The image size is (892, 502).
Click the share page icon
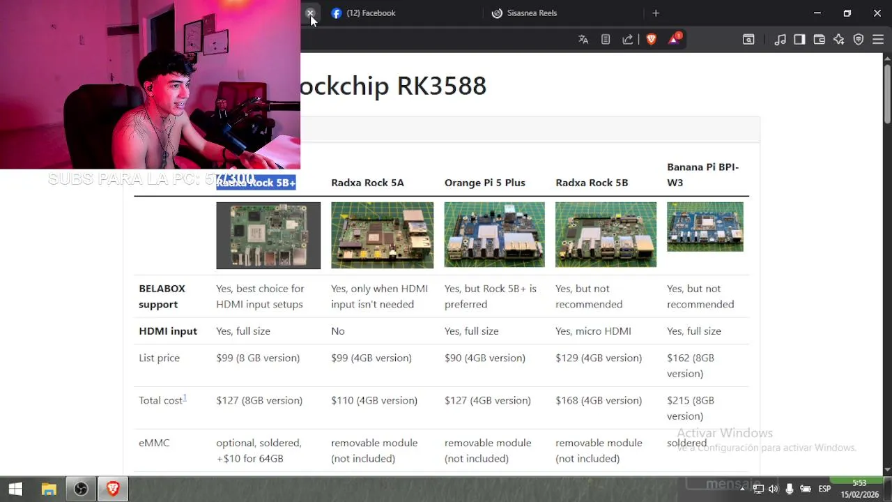pos(627,40)
